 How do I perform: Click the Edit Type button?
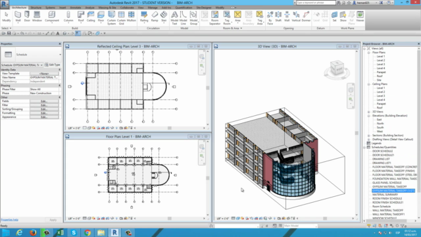tap(53, 65)
